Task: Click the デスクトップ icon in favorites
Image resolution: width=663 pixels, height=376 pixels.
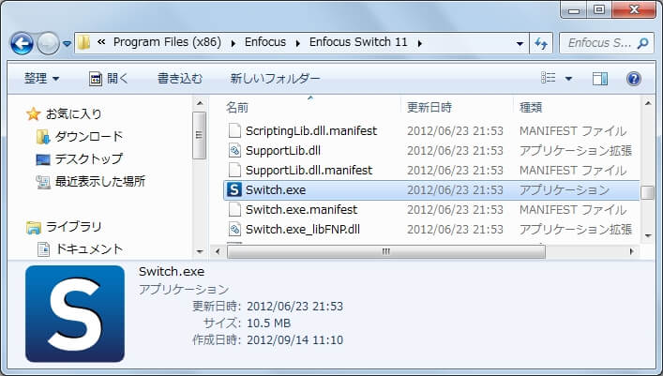Action: pos(43,159)
